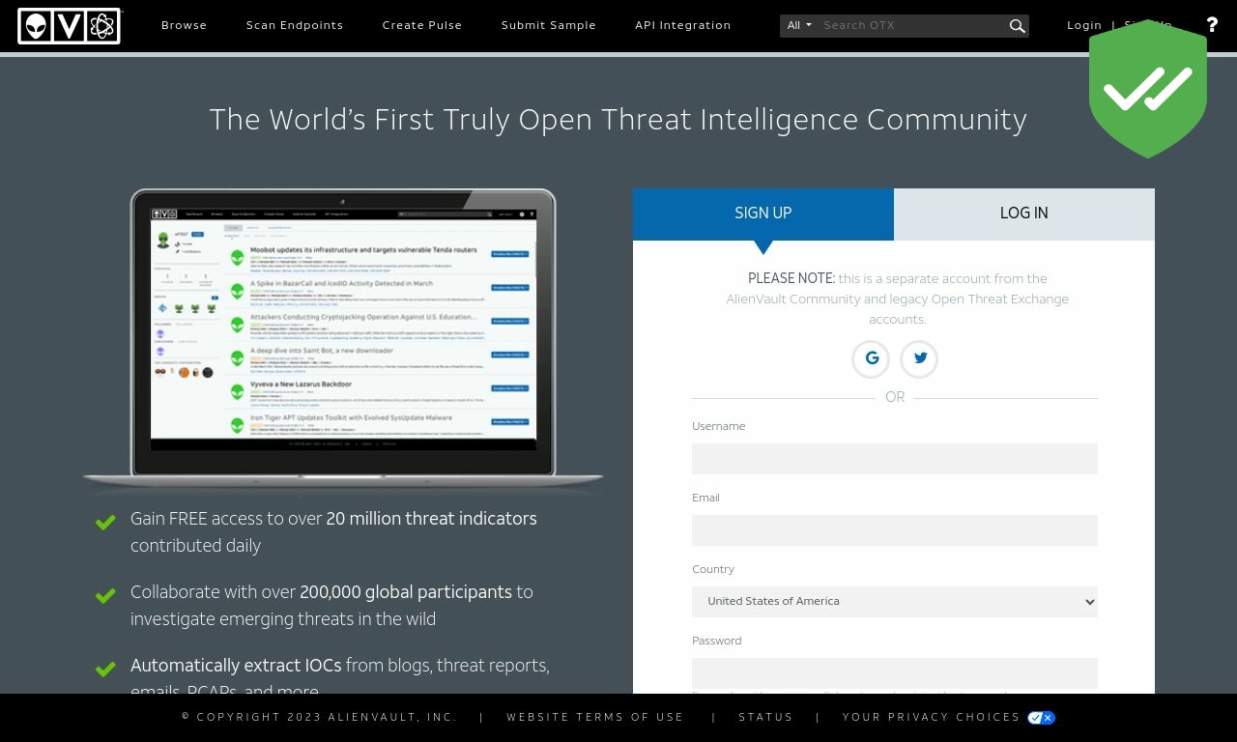
Task: Click the search magnifier icon
Action: [x=1017, y=26]
